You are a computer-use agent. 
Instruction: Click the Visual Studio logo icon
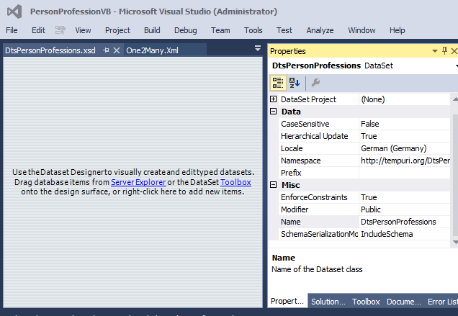pyautogui.click(x=14, y=12)
